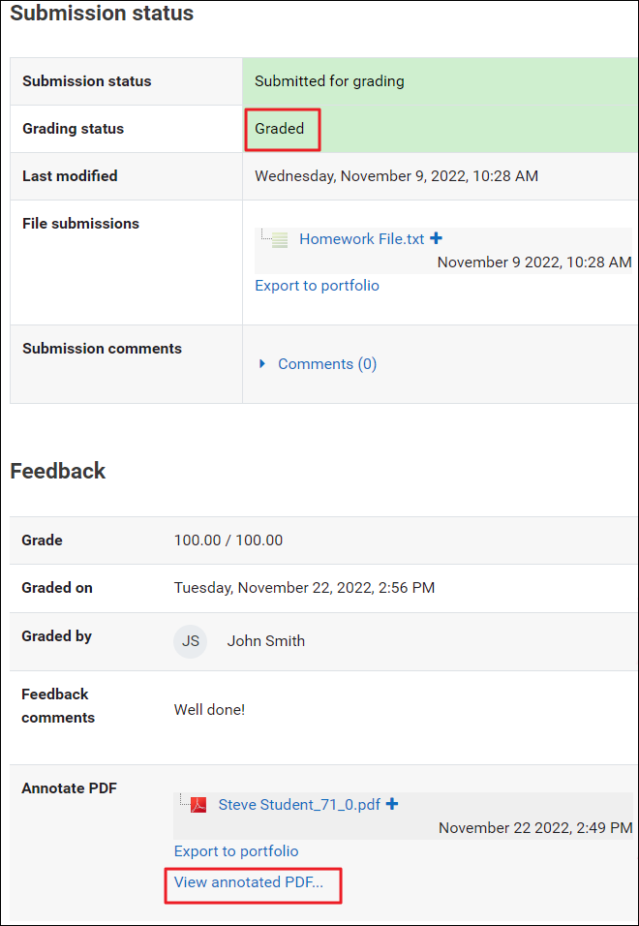The height and width of the screenshot is (926, 639).
Task: Open Steve Student_71_0.pdf feedback file
Action: [x=299, y=805]
